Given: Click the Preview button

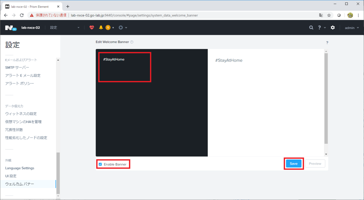Looking at the screenshot, I should pyautogui.click(x=315, y=164).
